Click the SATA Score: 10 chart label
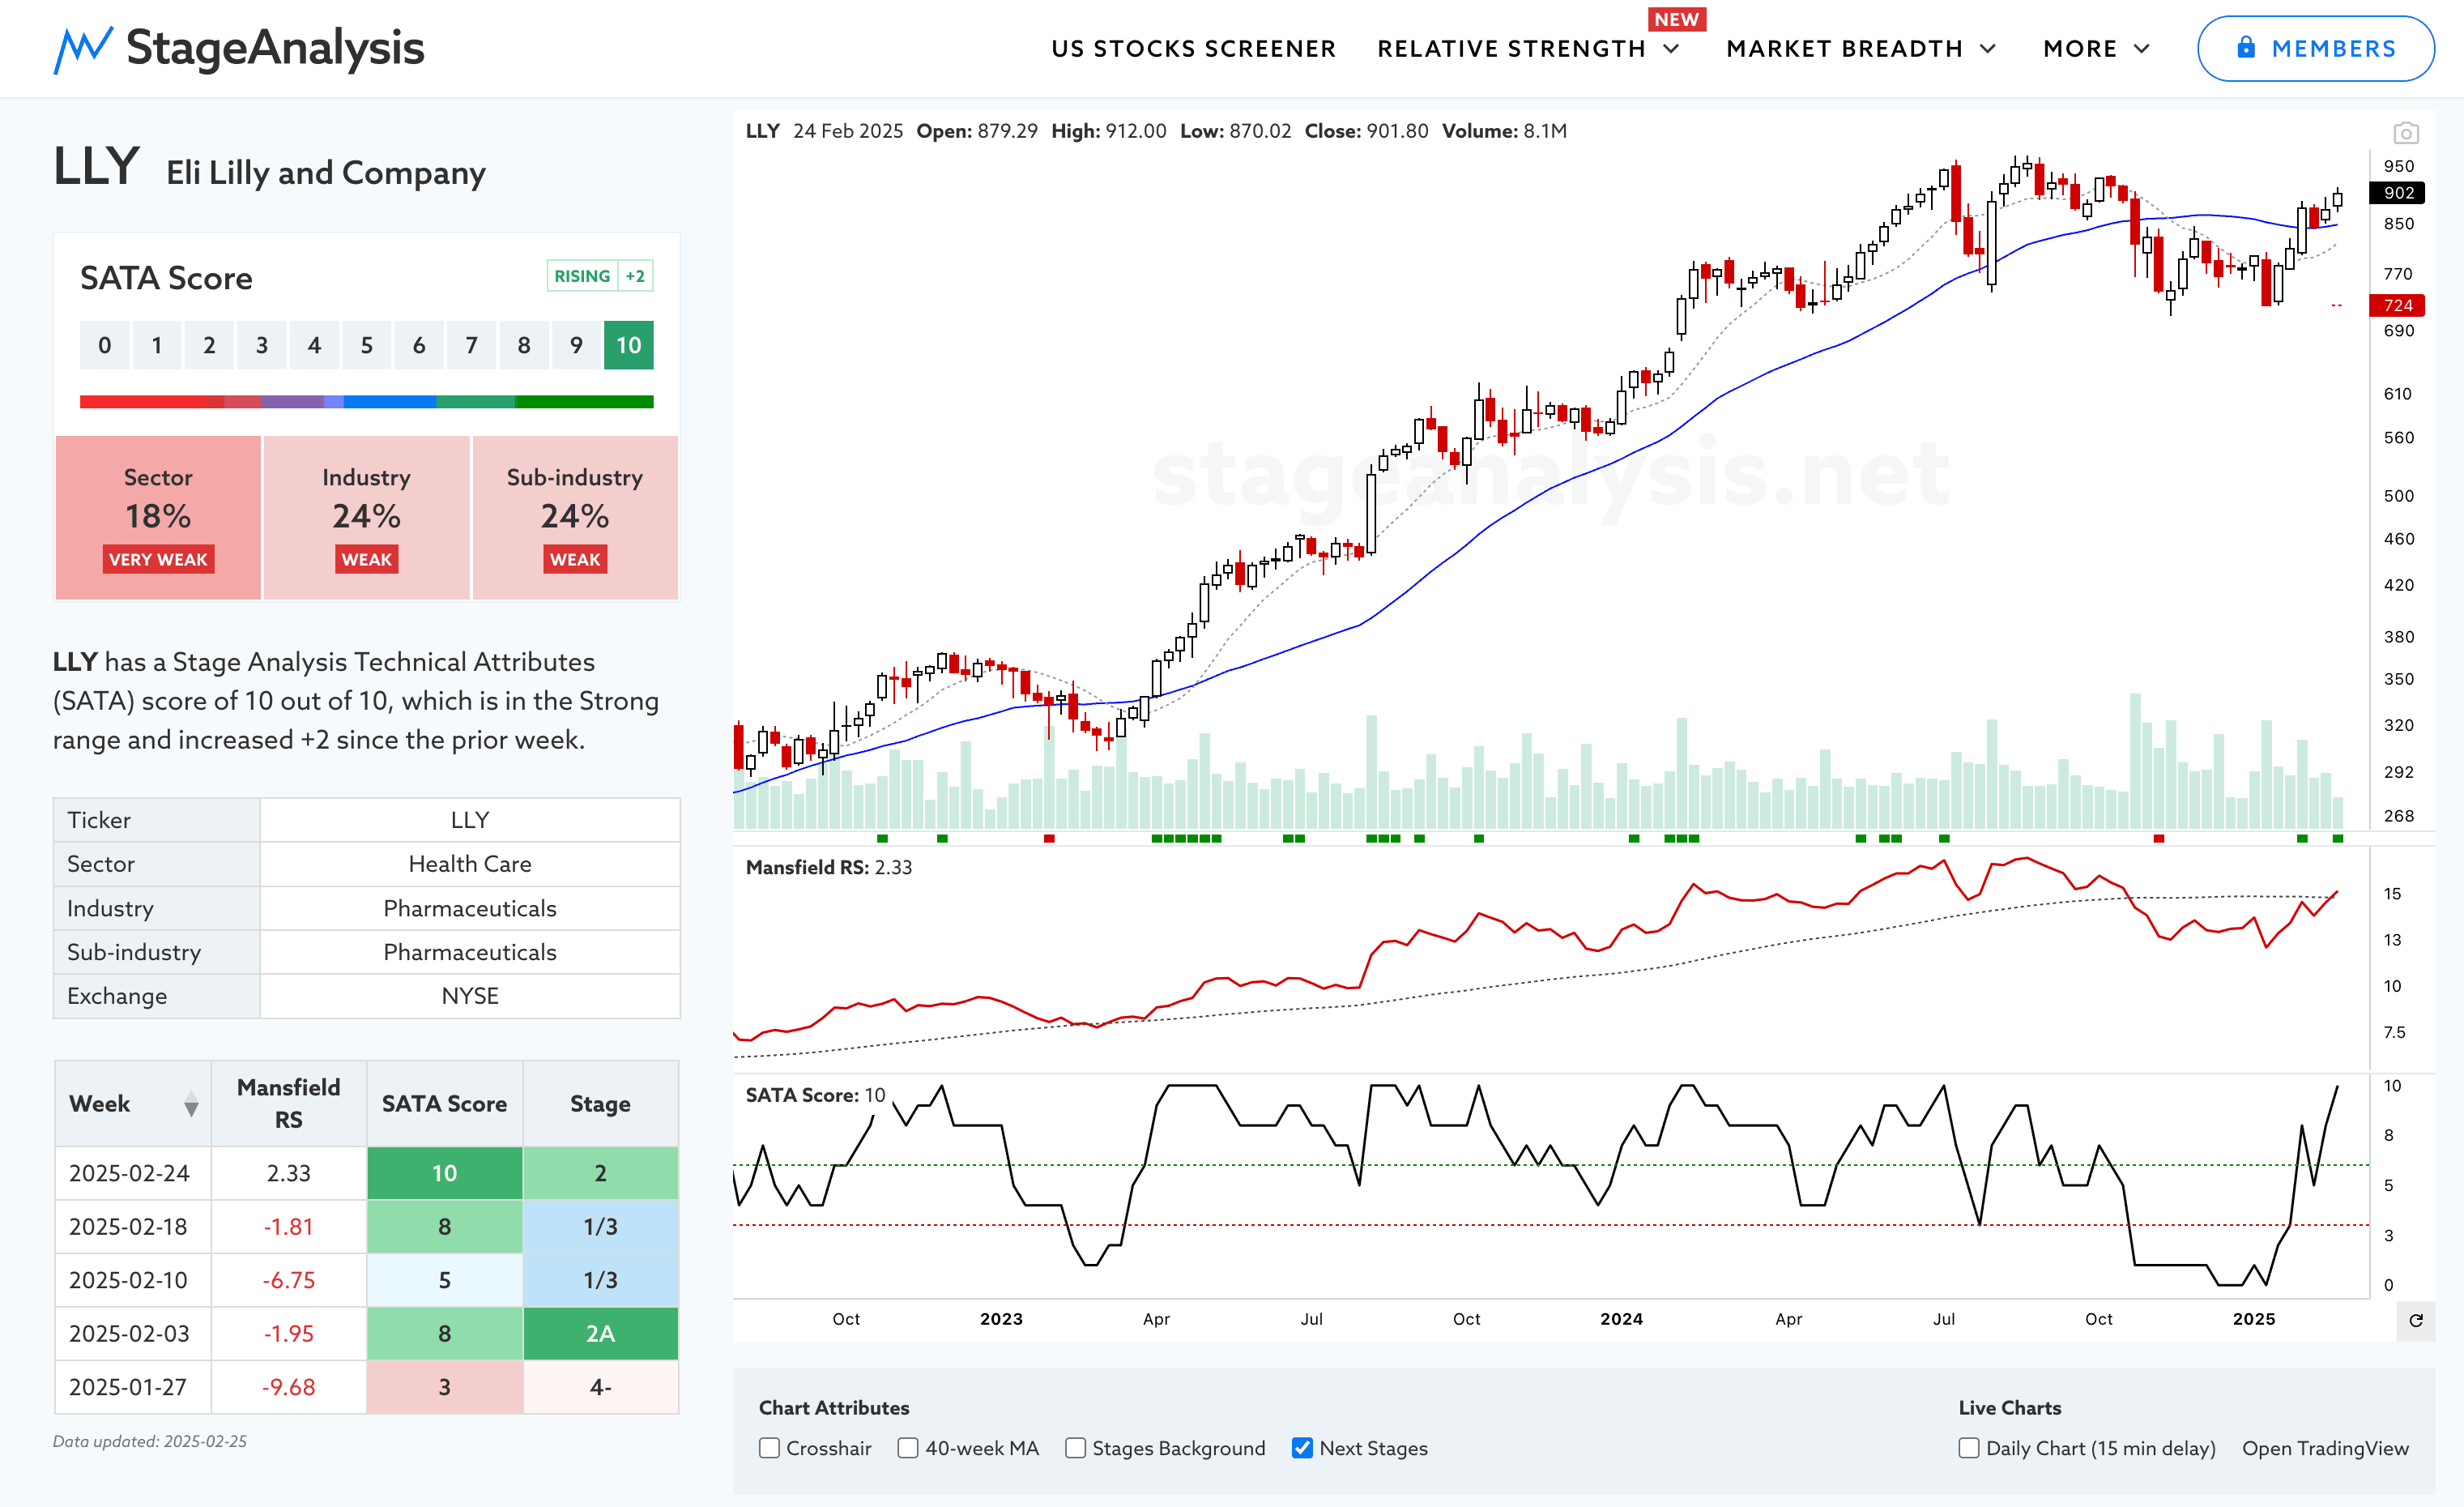2464x1507 pixels. point(815,1095)
